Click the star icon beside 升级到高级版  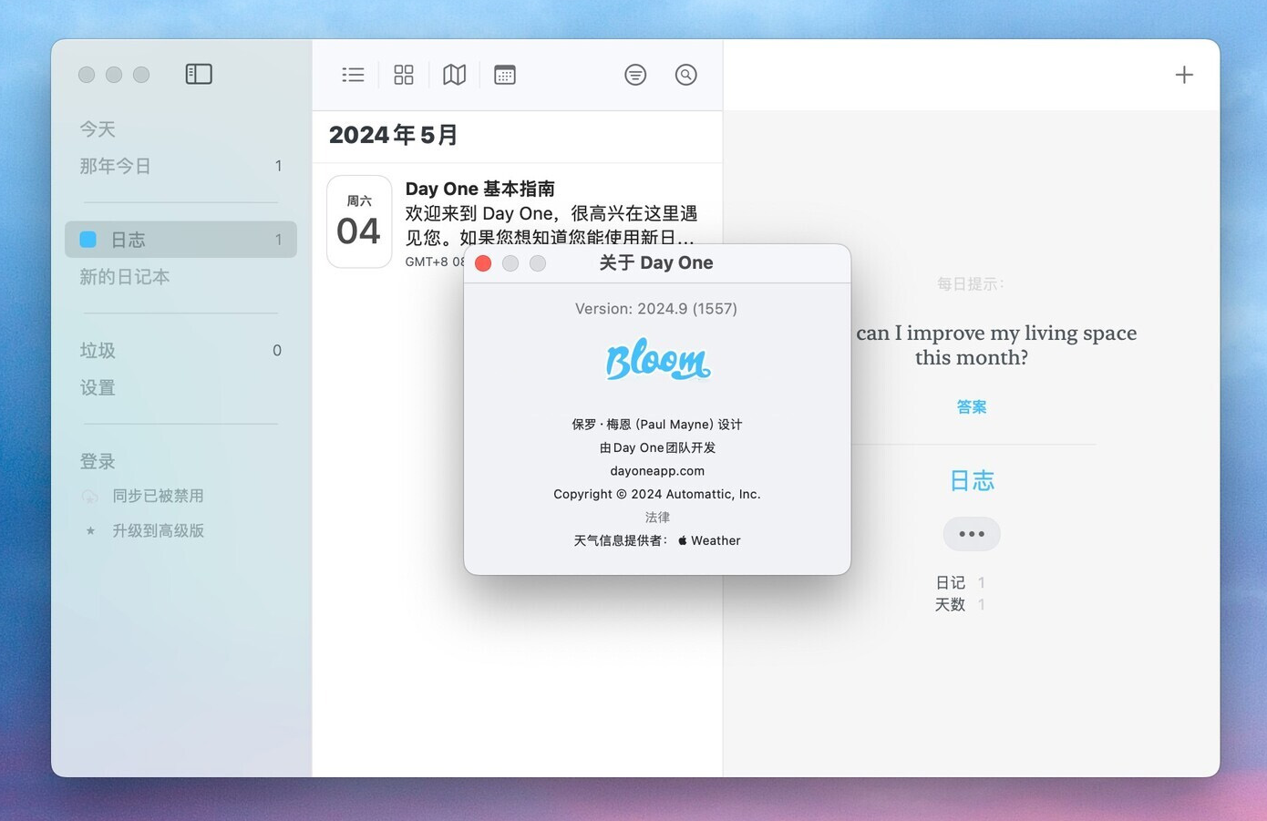(x=90, y=530)
